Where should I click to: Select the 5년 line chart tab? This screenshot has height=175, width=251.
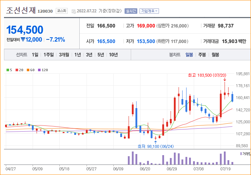tap(101, 55)
